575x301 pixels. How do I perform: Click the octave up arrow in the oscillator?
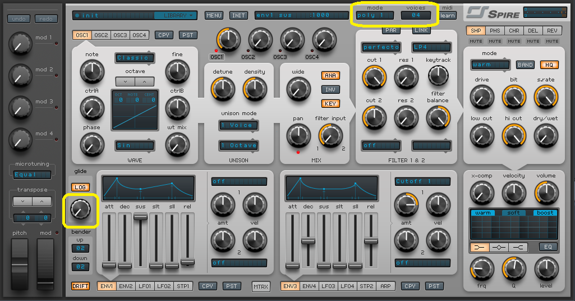coord(144,82)
